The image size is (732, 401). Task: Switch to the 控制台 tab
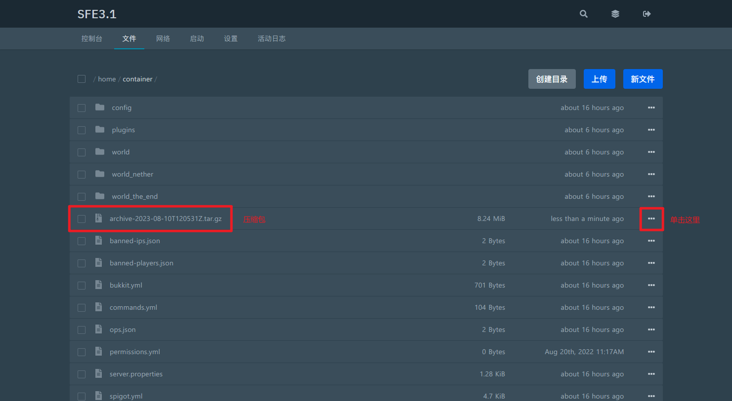pyautogui.click(x=92, y=38)
